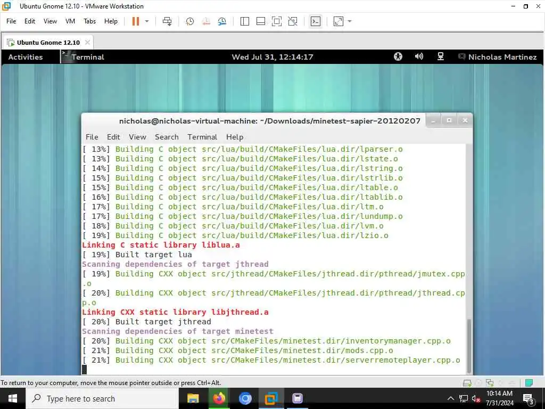Open the power options dropdown arrow
545x409 pixels.
point(147,21)
